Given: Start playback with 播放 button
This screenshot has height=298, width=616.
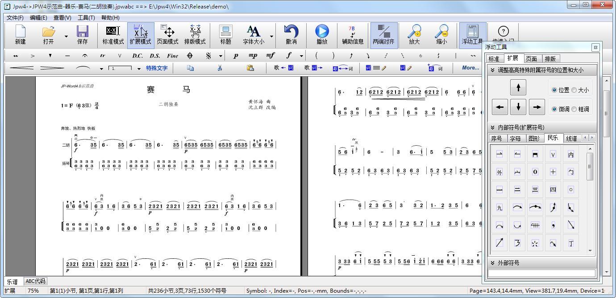Looking at the screenshot, I should pos(322,35).
